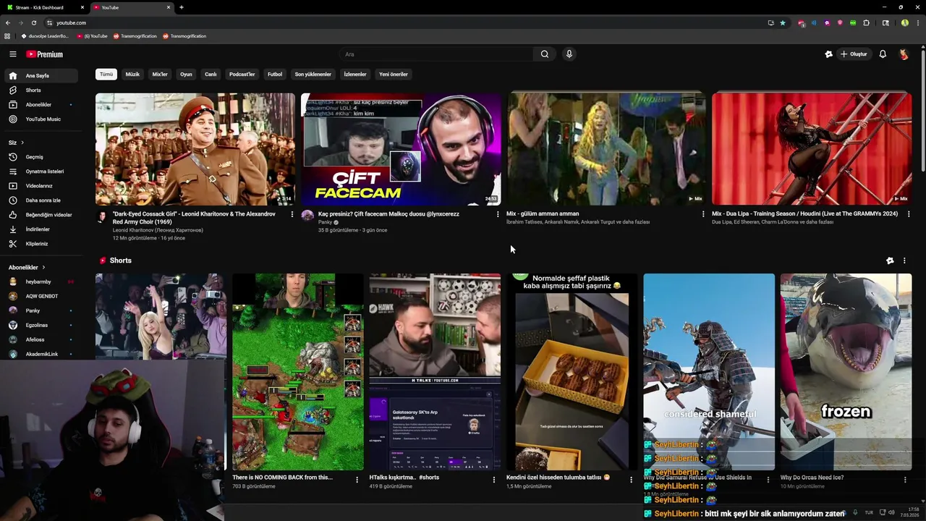Expand the Siz section chevron

point(22,143)
